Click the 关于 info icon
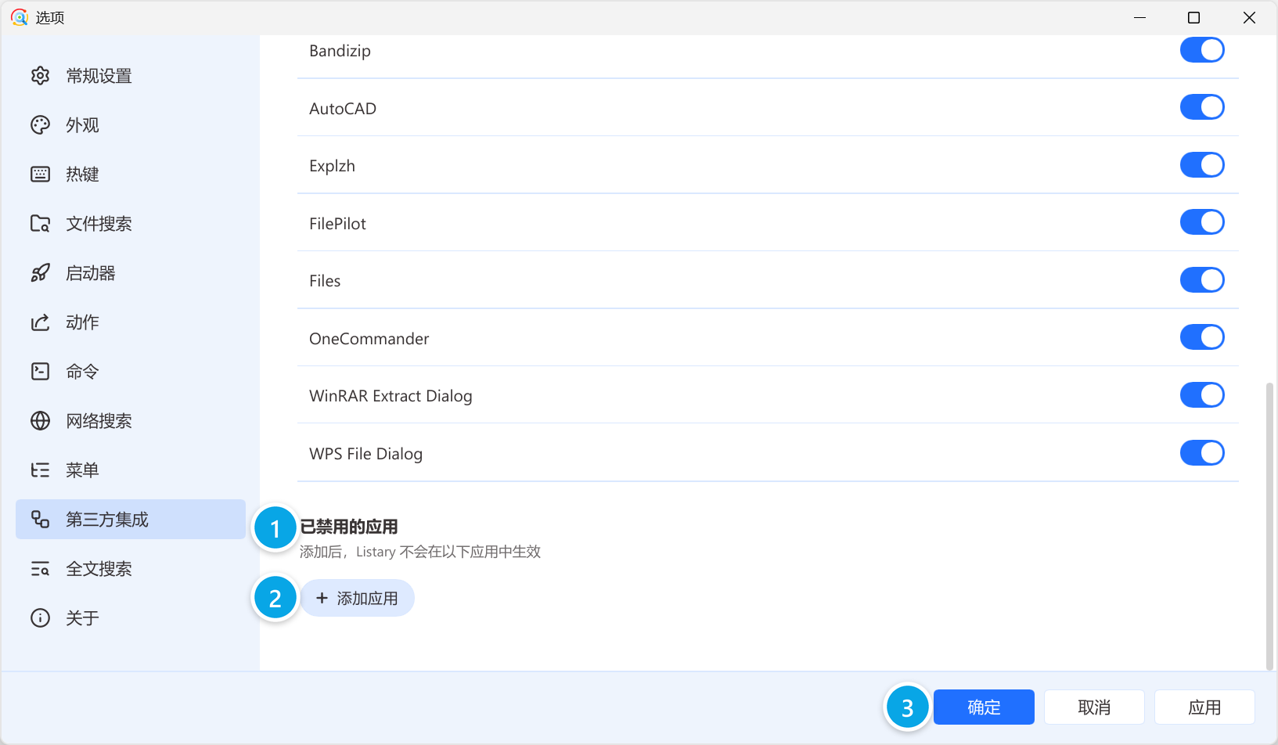The image size is (1278, 745). click(x=40, y=618)
